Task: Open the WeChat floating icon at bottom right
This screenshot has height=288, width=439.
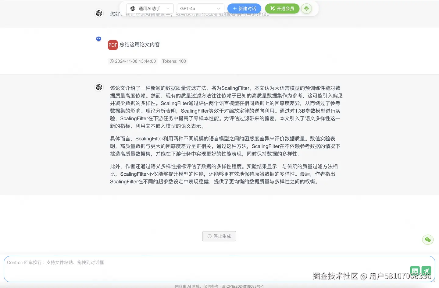Action: point(428,240)
